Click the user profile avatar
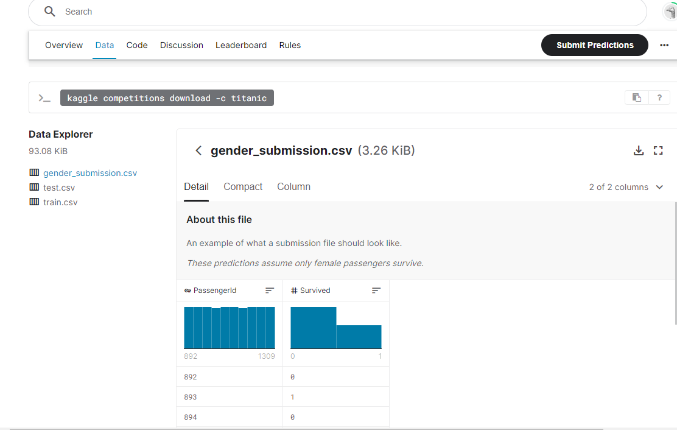This screenshot has width=677, height=430. 670,12
